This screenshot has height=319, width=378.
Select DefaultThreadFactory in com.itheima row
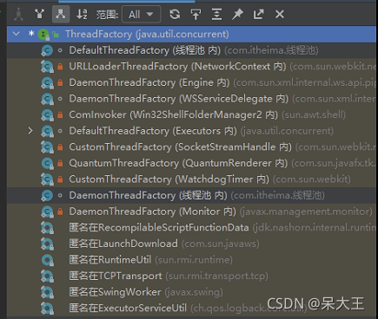(x=192, y=50)
